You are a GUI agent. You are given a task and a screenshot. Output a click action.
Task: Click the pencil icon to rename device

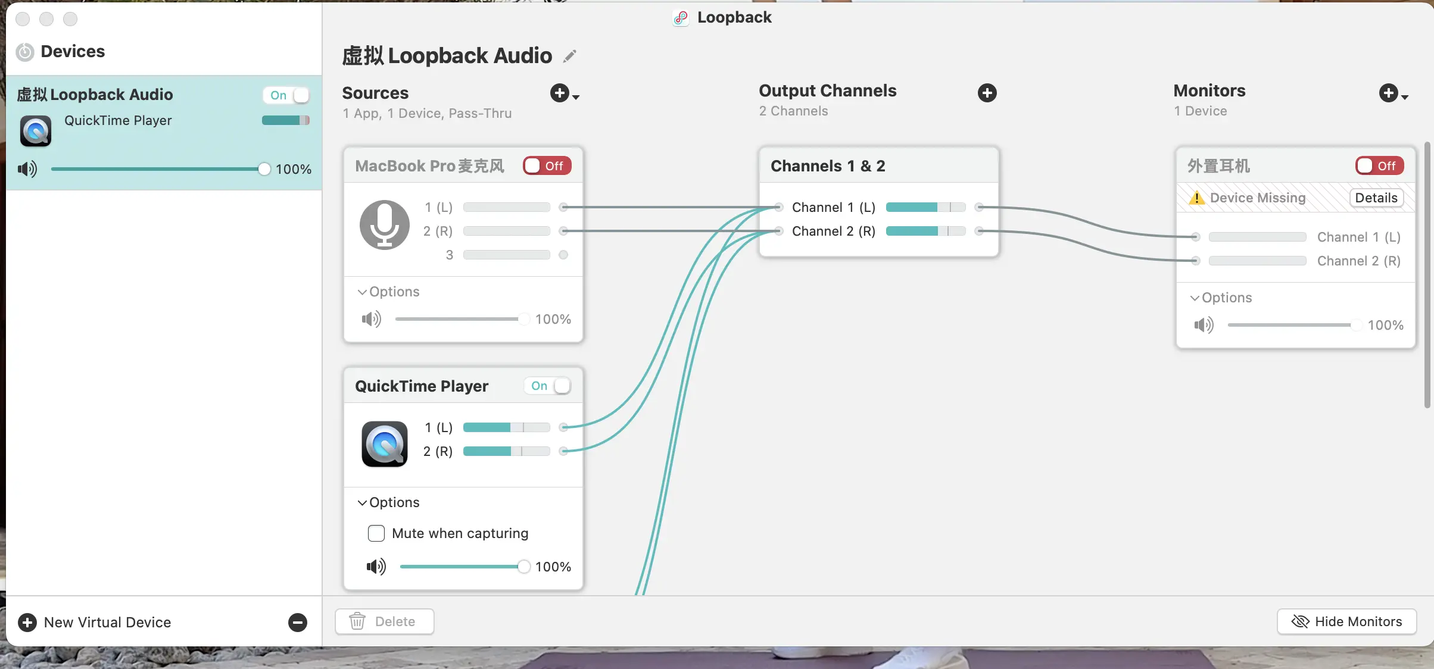pos(570,56)
